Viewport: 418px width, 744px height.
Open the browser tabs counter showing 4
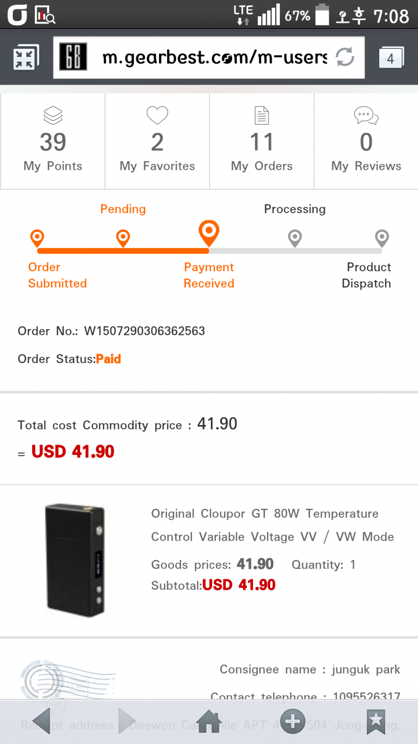391,58
